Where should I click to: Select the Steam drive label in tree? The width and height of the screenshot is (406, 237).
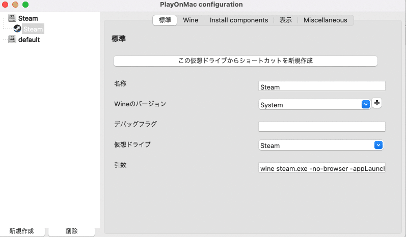tap(28, 18)
